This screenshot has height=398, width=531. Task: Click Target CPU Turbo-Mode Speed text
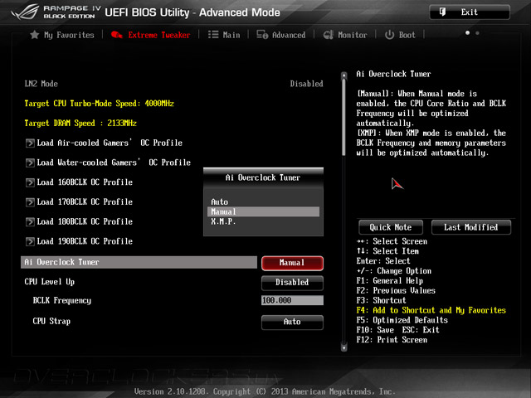(100, 104)
